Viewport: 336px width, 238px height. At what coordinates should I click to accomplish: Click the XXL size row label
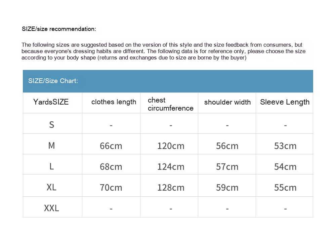click(51, 208)
